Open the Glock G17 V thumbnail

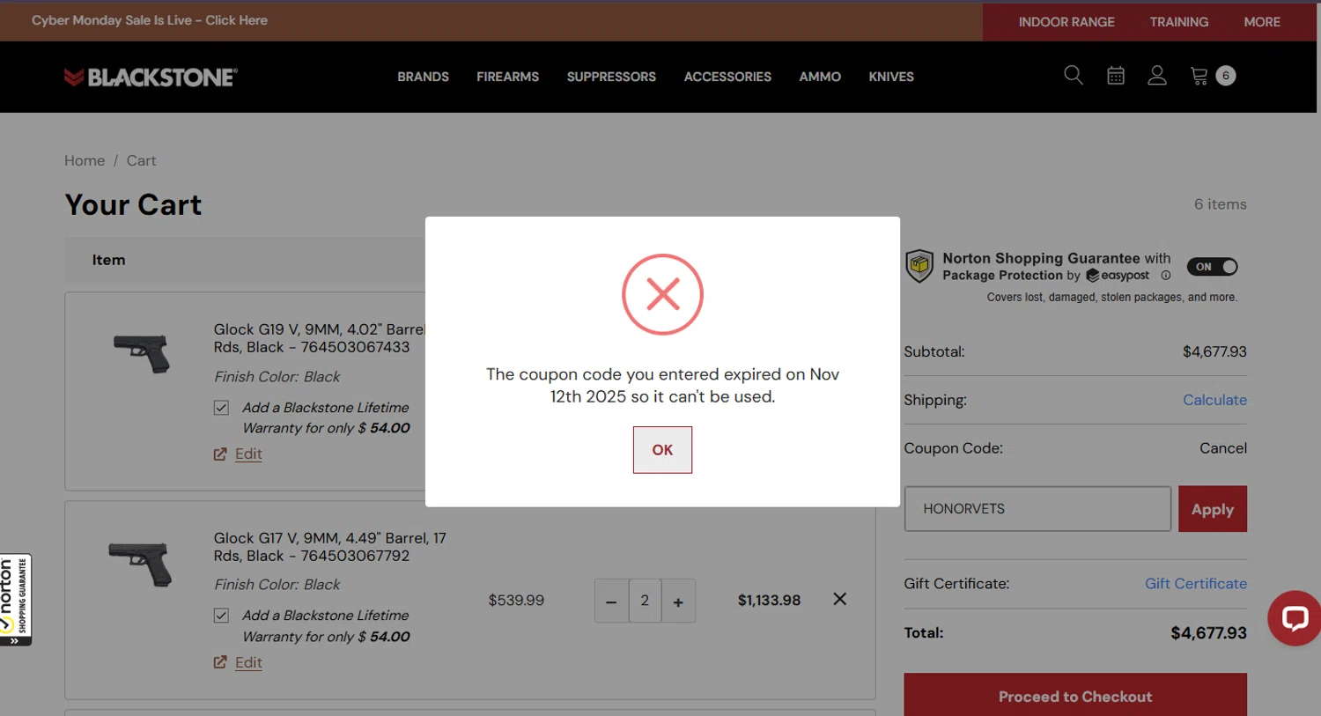click(140, 564)
